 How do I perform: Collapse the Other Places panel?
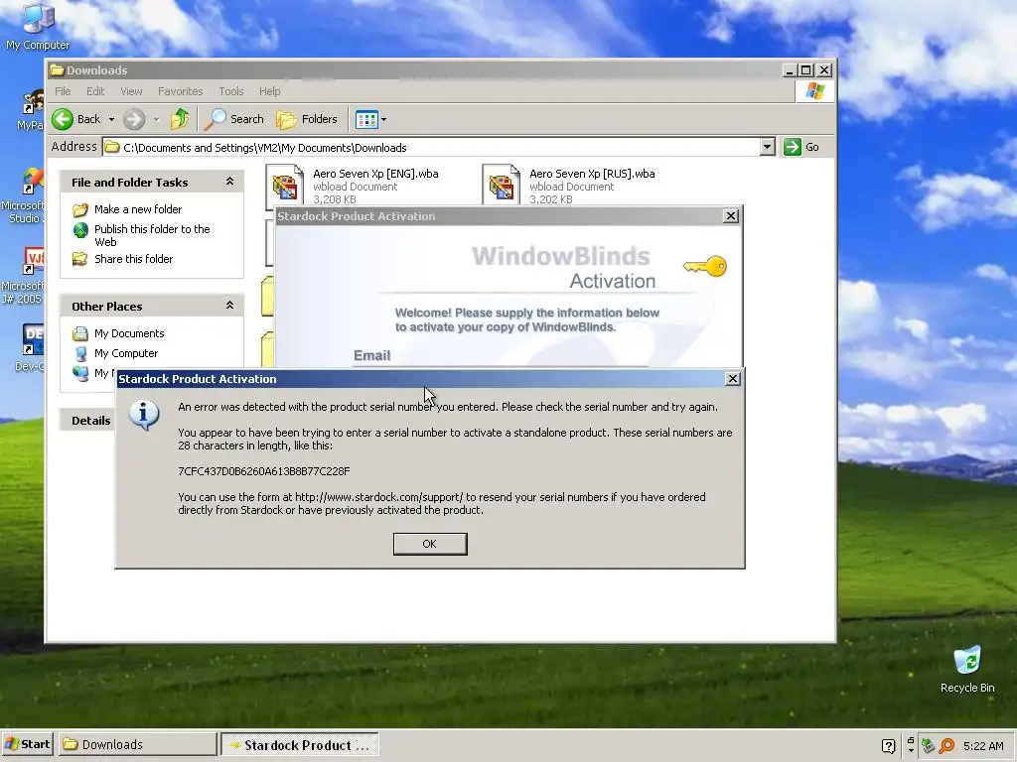[229, 306]
